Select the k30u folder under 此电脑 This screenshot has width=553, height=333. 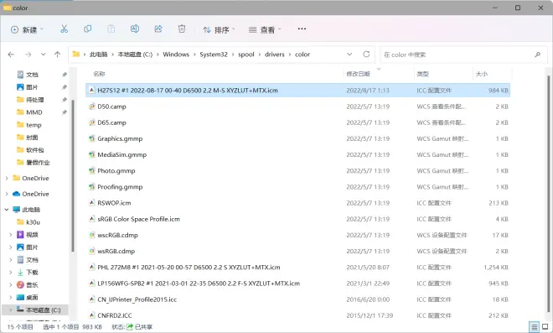34,222
